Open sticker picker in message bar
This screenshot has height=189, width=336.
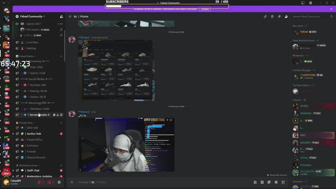[269, 182]
